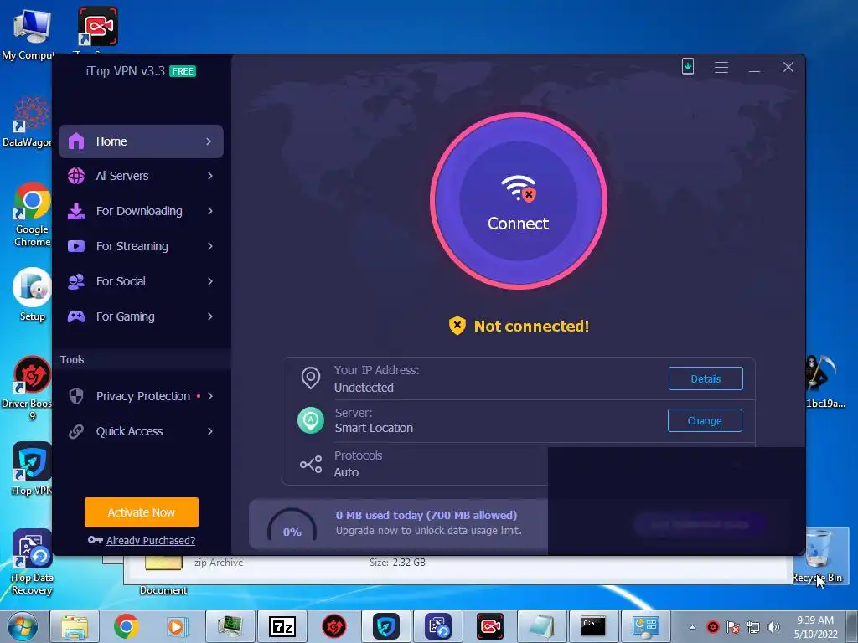Click the For Gaming controller icon
The width and height of the screenshot is (858, 643).
click(x=76, y=316)
